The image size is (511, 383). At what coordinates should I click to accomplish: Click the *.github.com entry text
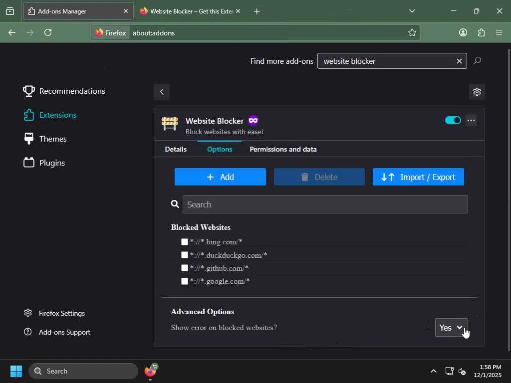(220, 268)
